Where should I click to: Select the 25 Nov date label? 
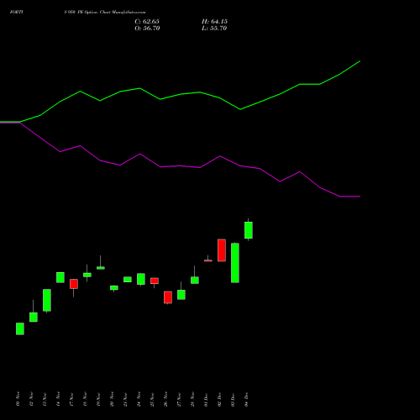pos(152,399)
